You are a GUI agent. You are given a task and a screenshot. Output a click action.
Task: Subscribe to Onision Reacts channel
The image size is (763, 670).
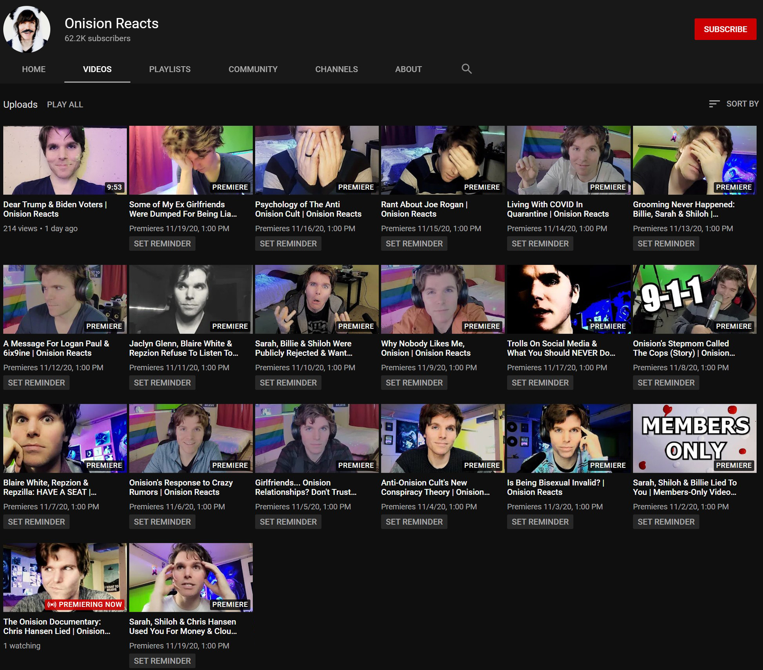pos(725,29)
